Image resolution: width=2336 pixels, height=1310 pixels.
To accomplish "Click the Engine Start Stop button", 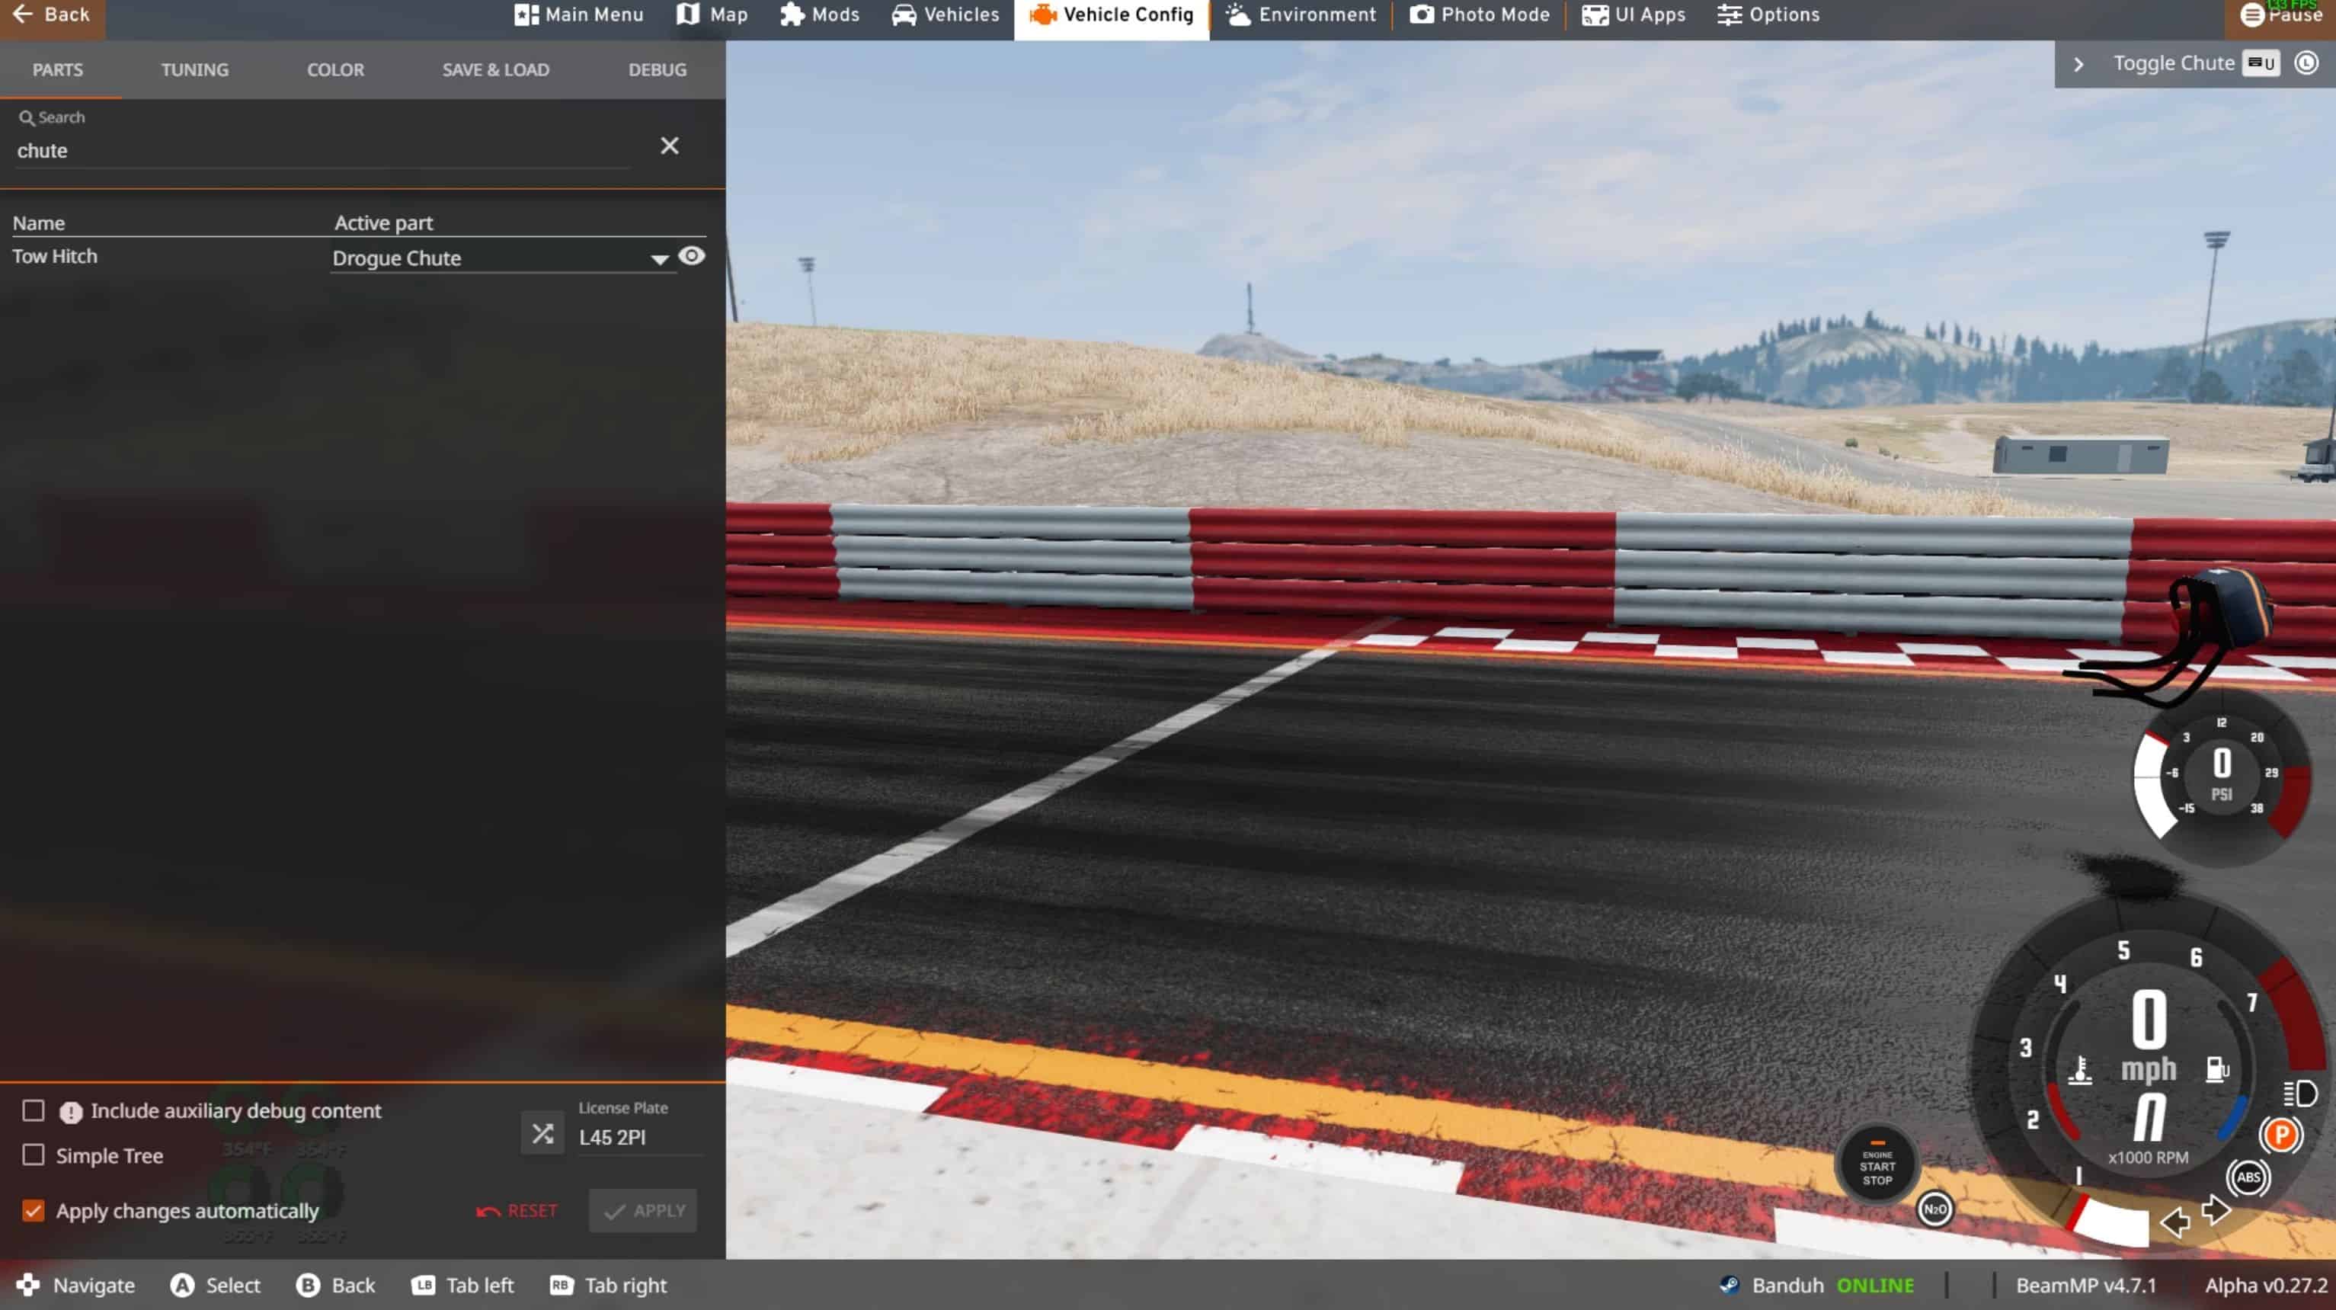I will click(1877, 1167).
